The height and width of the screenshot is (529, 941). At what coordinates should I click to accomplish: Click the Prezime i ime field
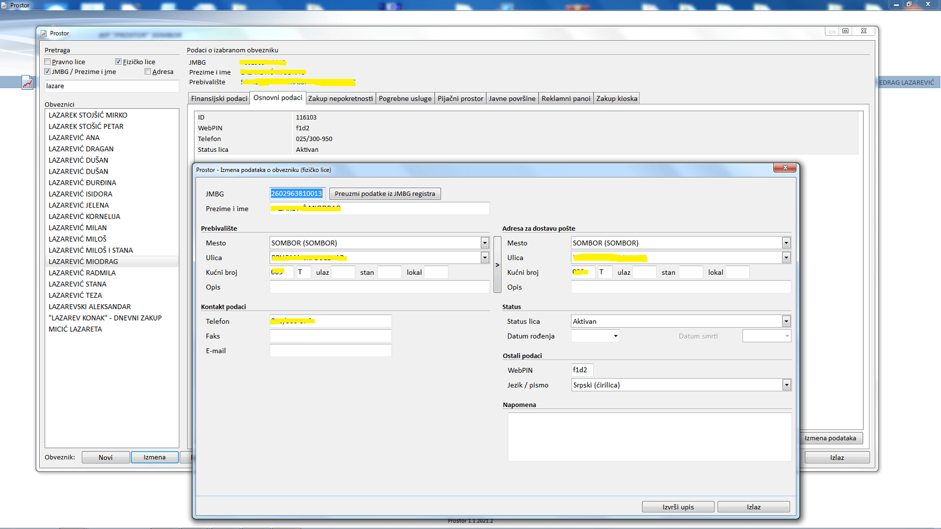tap(380, 208)
